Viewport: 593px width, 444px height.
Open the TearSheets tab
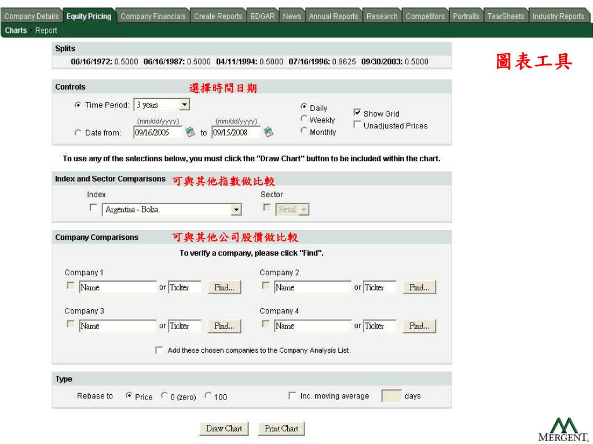point(506,16)
